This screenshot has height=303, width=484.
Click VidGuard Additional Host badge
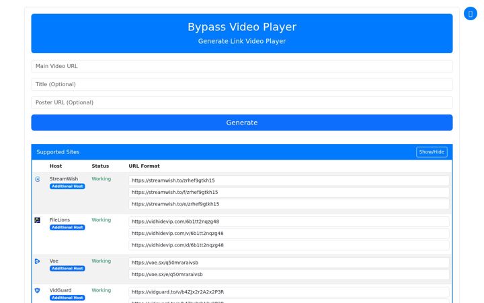coord(67,298)
